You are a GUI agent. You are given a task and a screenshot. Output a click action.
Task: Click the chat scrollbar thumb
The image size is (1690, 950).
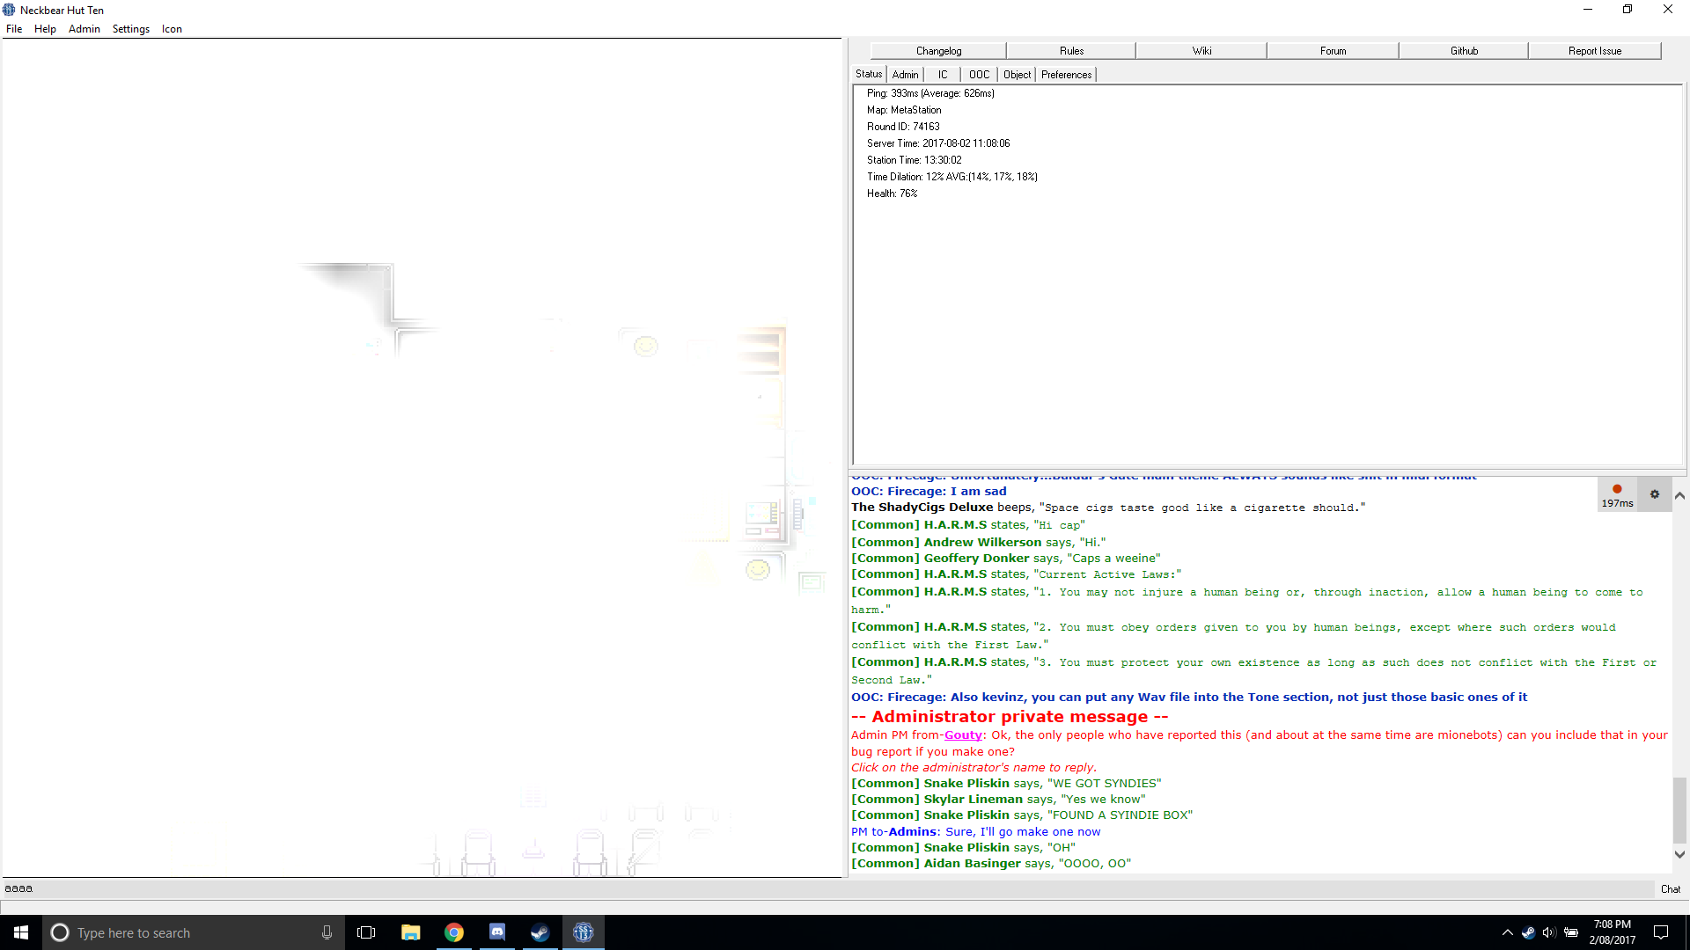click(1679, 810)
